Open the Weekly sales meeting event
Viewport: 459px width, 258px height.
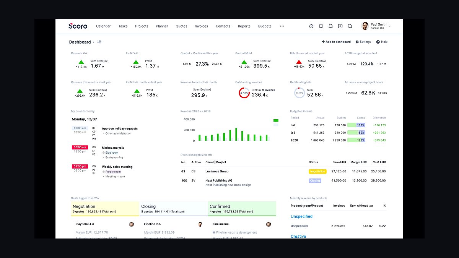tap(117, 167)
